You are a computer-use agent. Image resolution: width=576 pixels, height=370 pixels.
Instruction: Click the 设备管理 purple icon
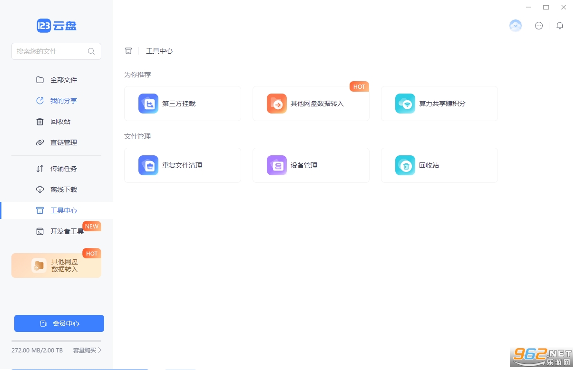tap(277, 165)
